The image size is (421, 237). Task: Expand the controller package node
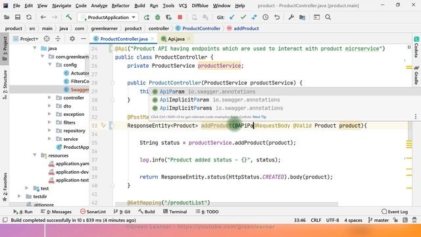pyautogui.click(x=50, y=98)
